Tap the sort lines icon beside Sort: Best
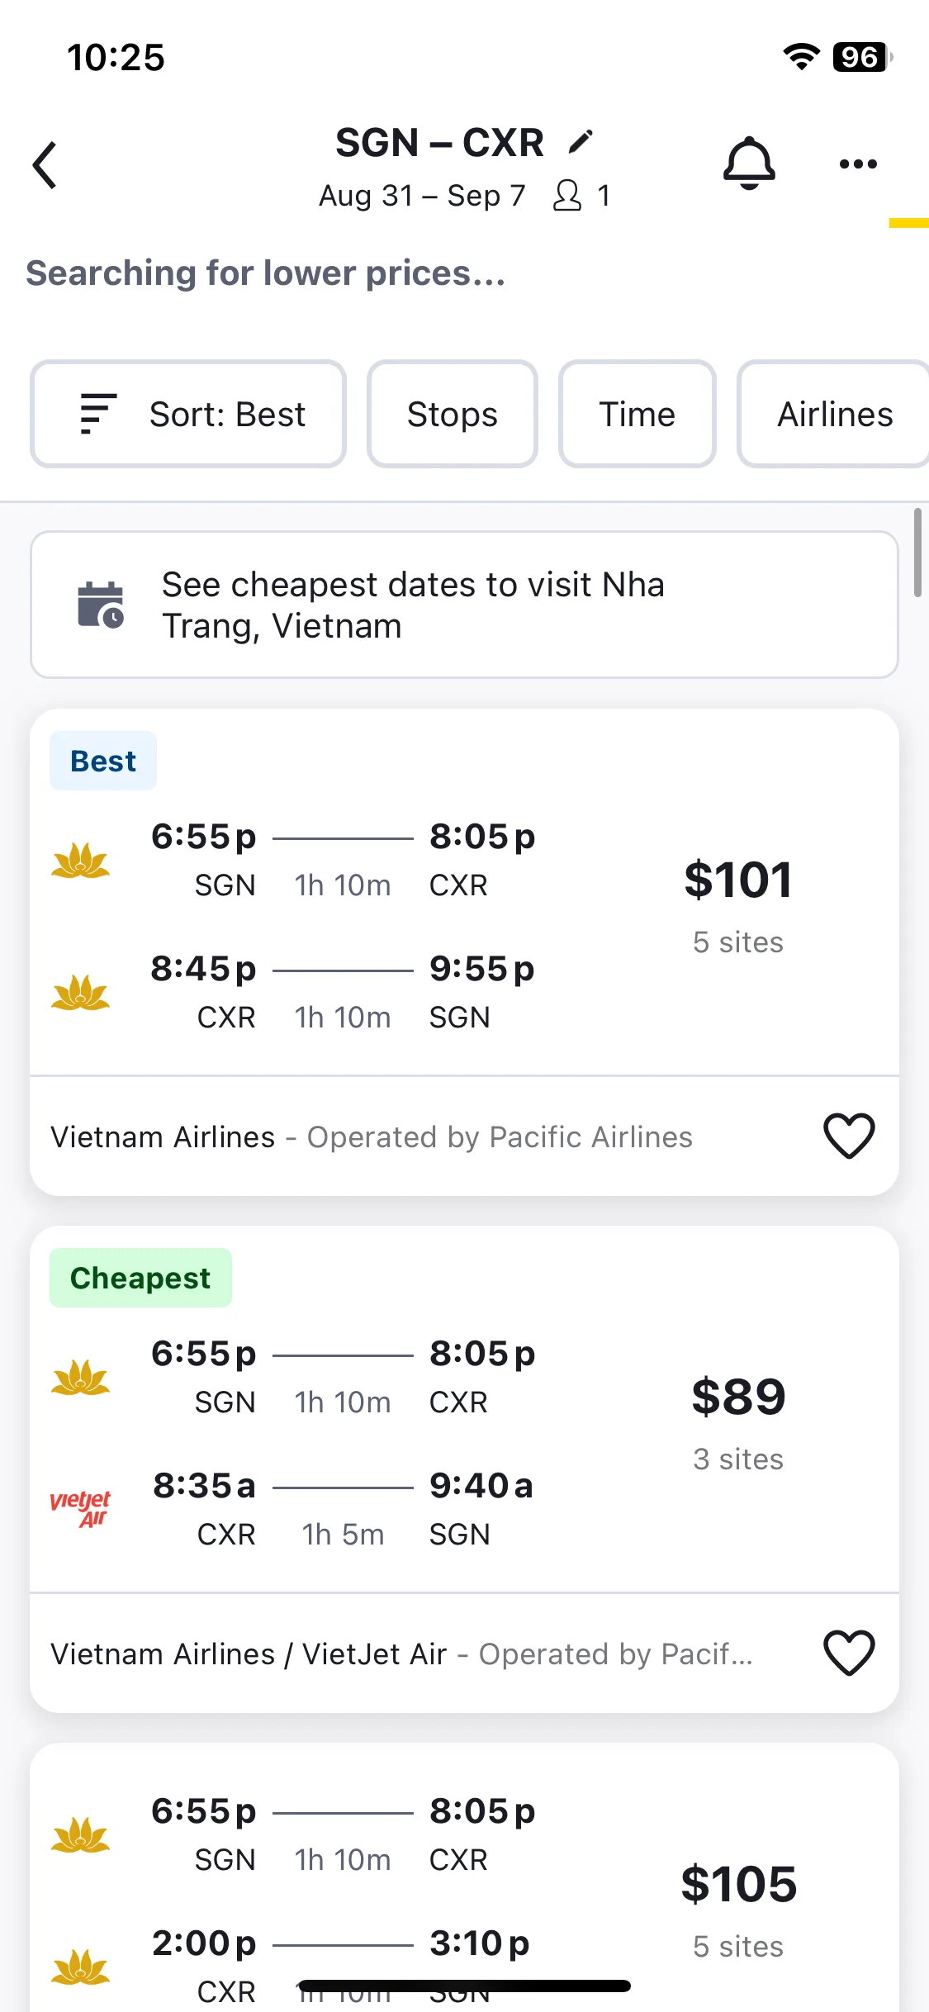929x2012 pixels. point(98,414)
